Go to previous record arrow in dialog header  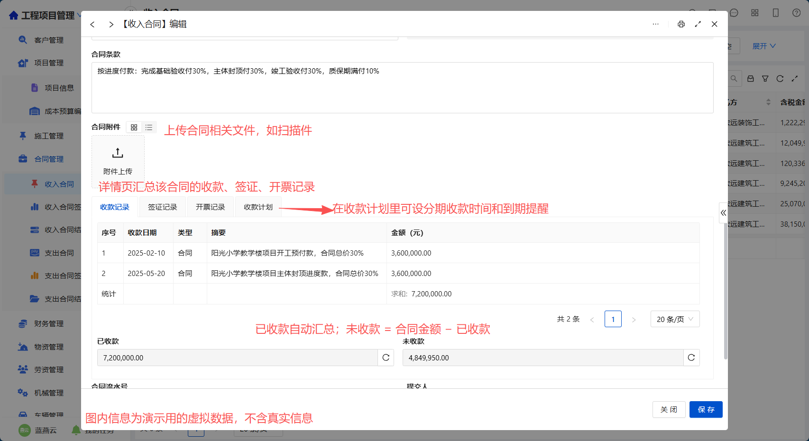[92, 24]
